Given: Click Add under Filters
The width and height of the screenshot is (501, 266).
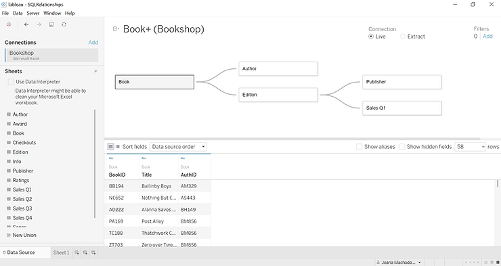Looking at the screenshot, I should click(487, 37).
